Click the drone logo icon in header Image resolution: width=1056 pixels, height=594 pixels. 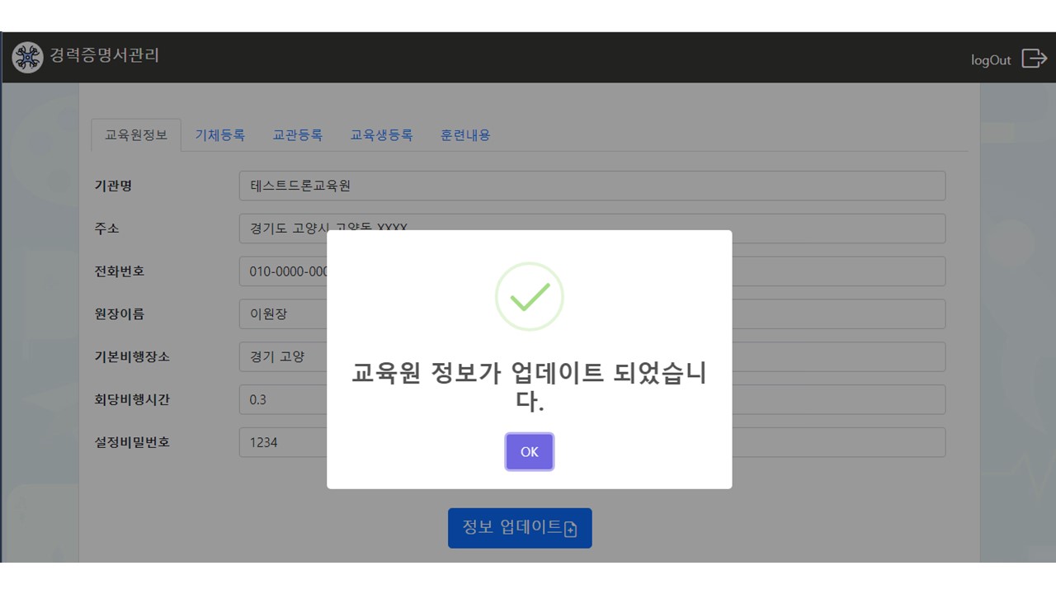click(x=27, y=58)
